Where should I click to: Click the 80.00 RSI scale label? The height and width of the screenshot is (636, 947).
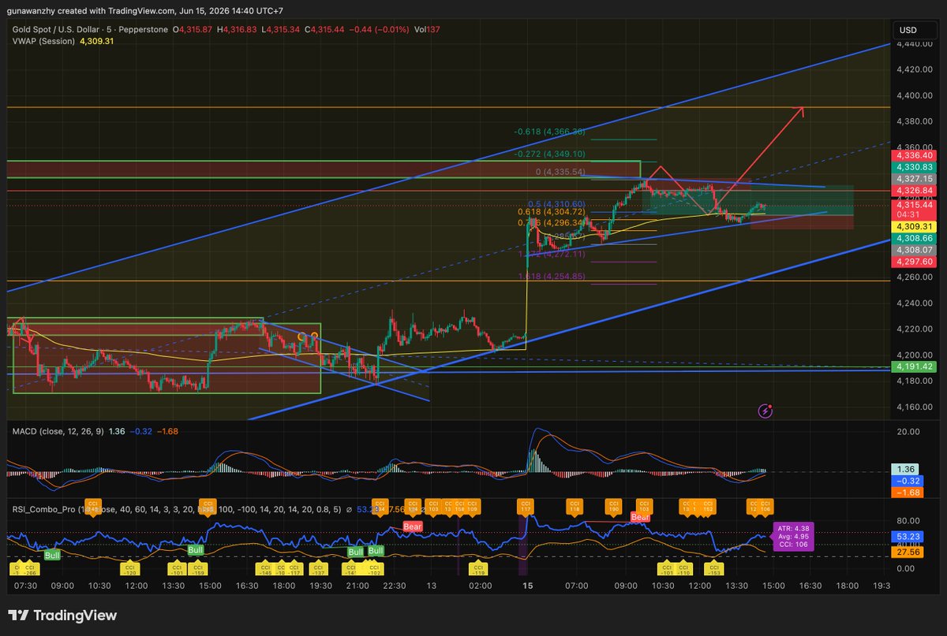click(x=909, y=521)
